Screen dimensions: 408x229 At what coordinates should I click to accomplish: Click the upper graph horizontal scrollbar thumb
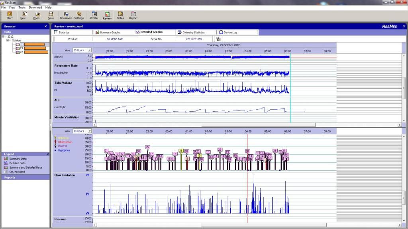pos(258,125)
